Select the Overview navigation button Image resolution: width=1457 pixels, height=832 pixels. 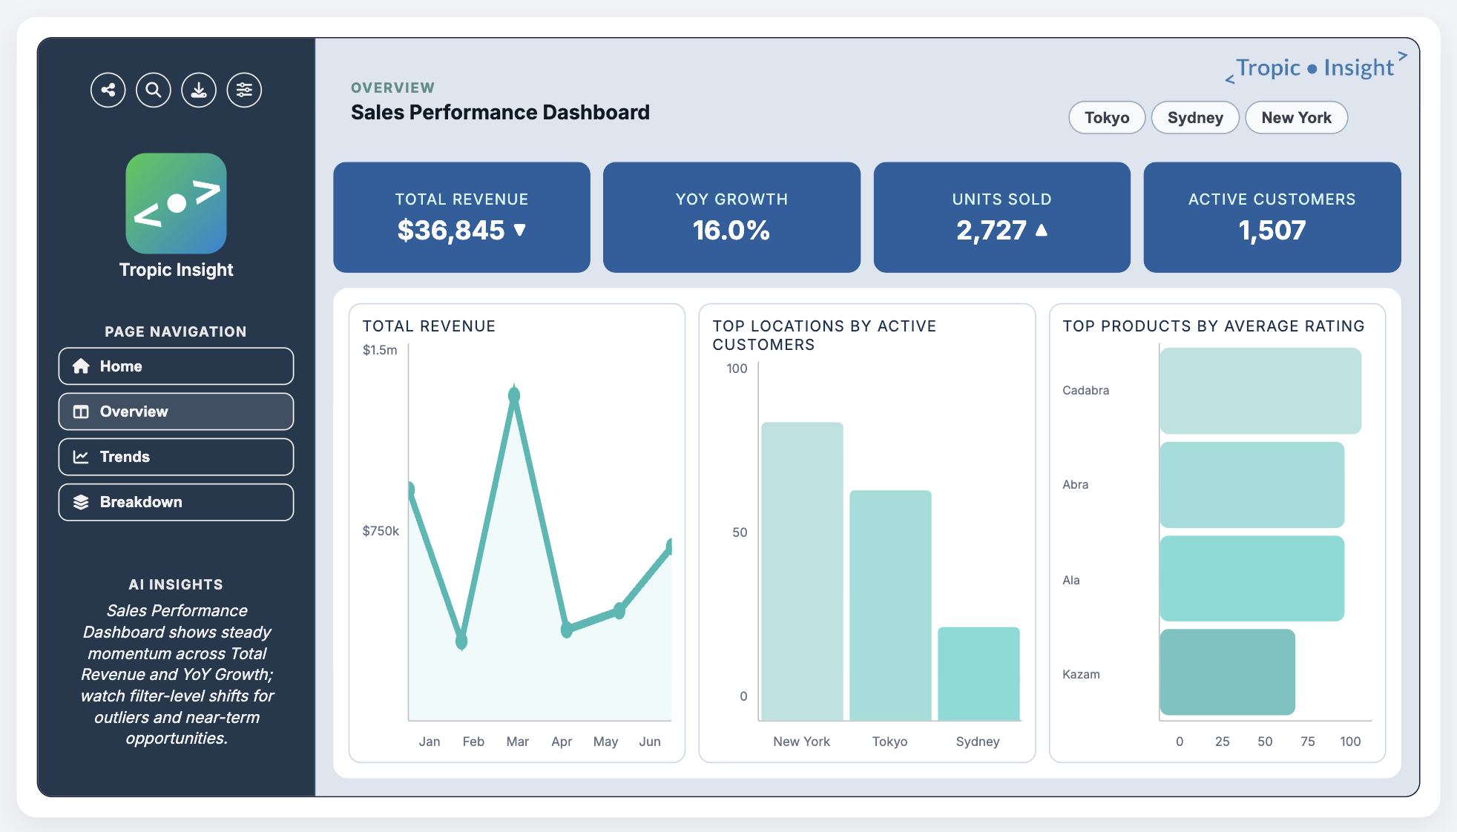(175, 412)
